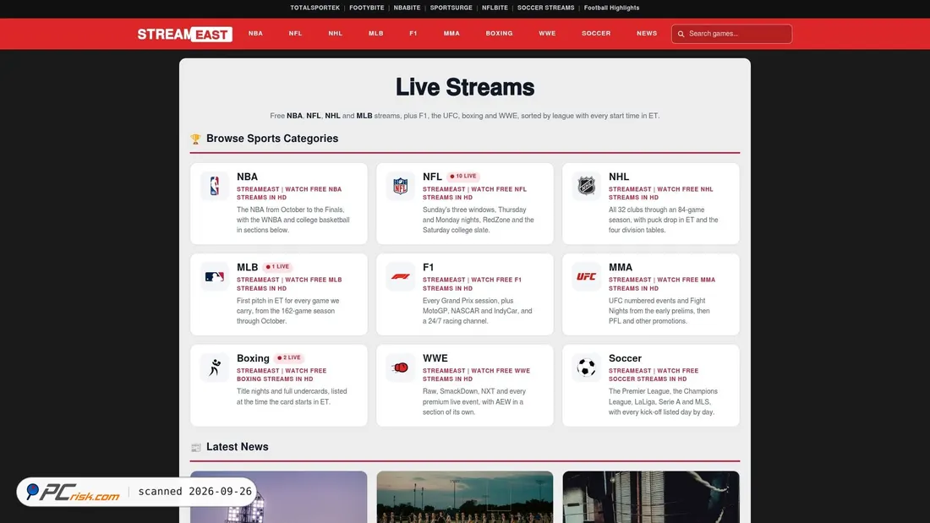Screen dimensions: 930x523
Task: Open the BOXING tab in navigation bar
Action: click(x=499, y=33)
